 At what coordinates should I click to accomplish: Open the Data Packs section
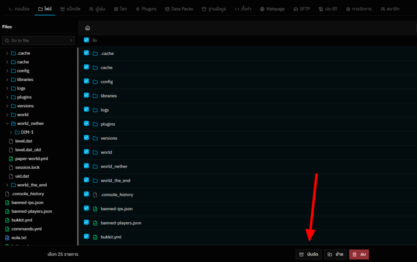(179, 8)
